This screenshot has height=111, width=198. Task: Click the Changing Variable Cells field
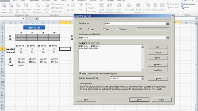[x=122, y=38]
